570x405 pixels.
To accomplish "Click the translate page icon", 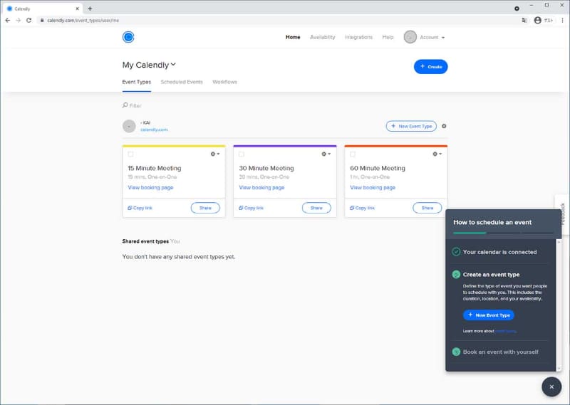I will pos(524,21).
